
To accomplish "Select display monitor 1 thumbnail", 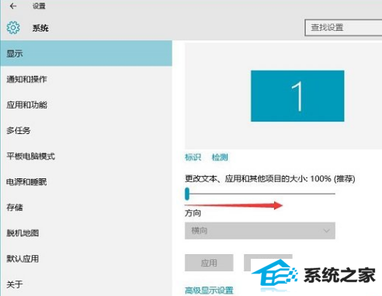I will click(x=297, y=96).
